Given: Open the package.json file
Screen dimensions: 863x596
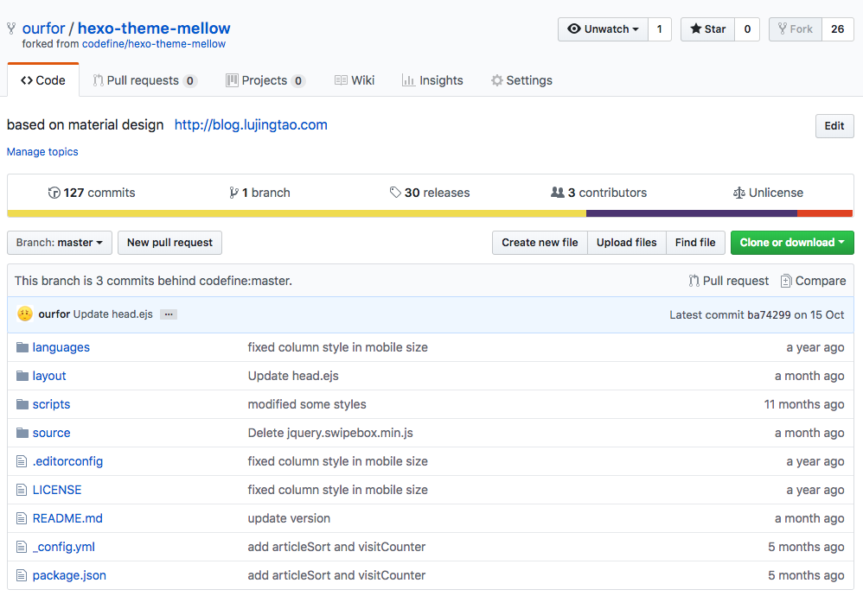Looking at the screenshot, I should pos(69,575).
